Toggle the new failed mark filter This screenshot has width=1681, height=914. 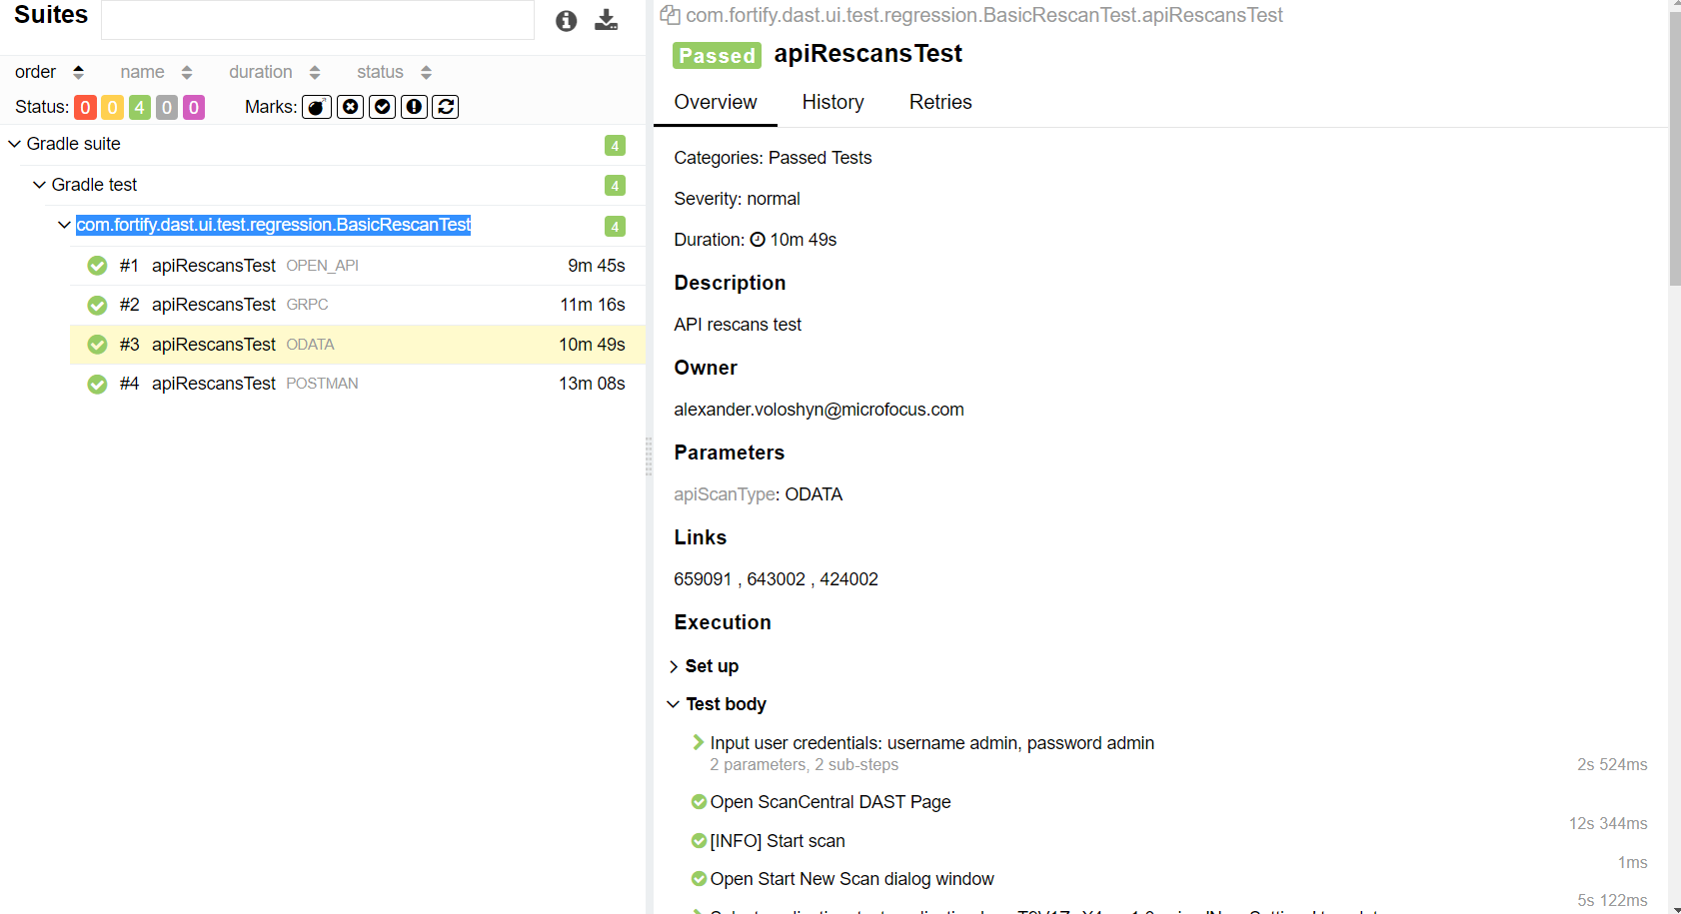(x=350, y=107)
